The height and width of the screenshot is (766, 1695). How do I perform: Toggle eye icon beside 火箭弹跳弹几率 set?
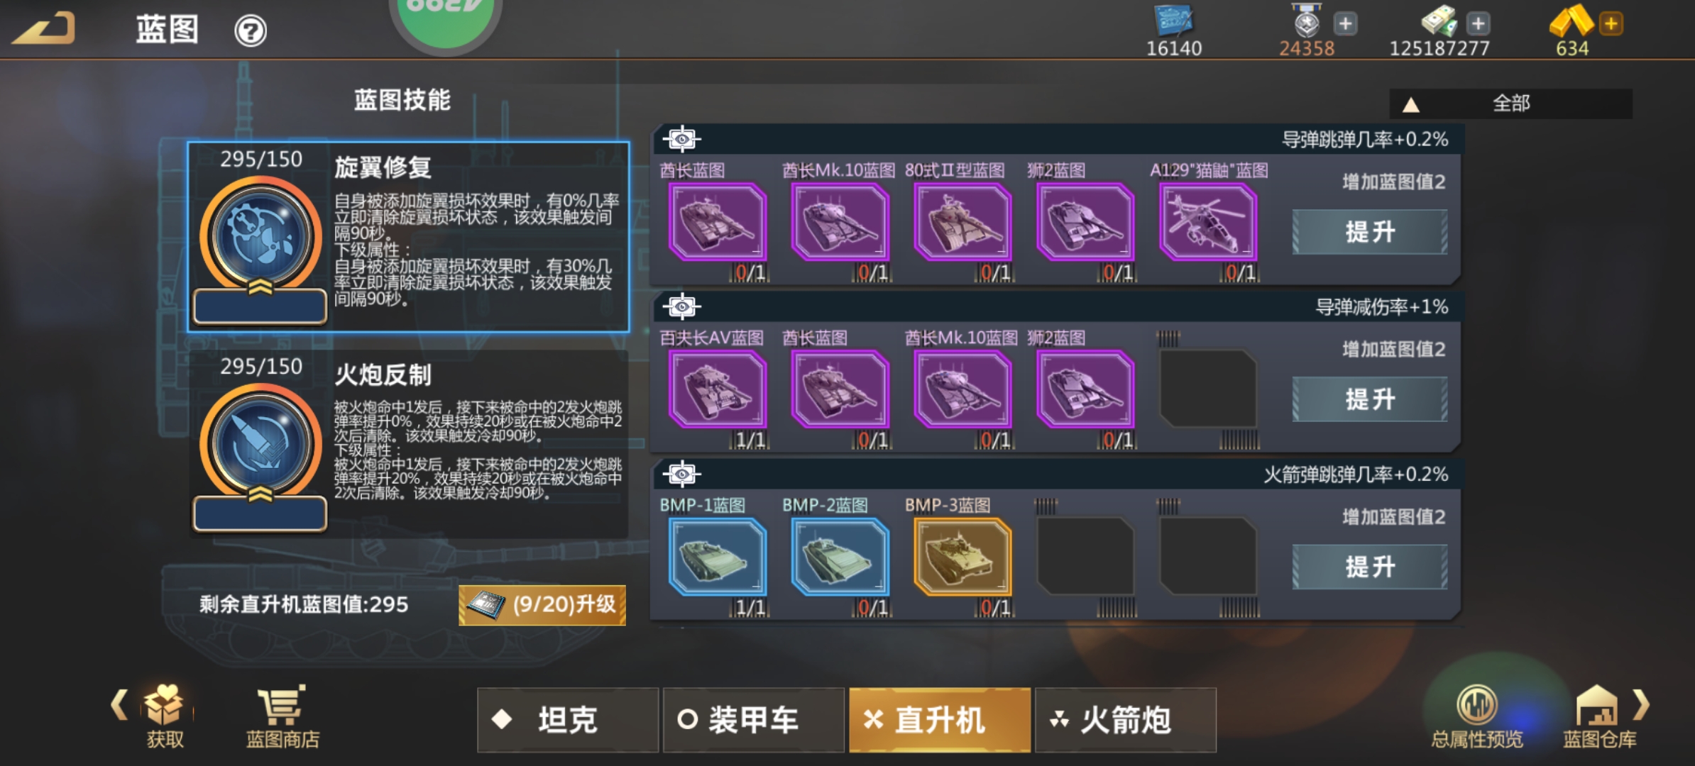[x=681, y=474]
